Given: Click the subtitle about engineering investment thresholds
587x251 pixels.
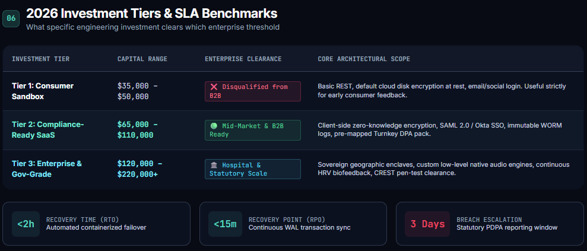Looking at the screenshot, I should pyautogui.click(x=153, y=27).
